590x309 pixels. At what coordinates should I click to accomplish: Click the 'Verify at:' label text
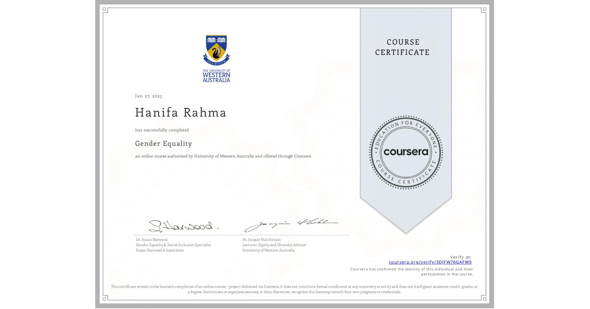pyautogui.click(x=461, y=256)
